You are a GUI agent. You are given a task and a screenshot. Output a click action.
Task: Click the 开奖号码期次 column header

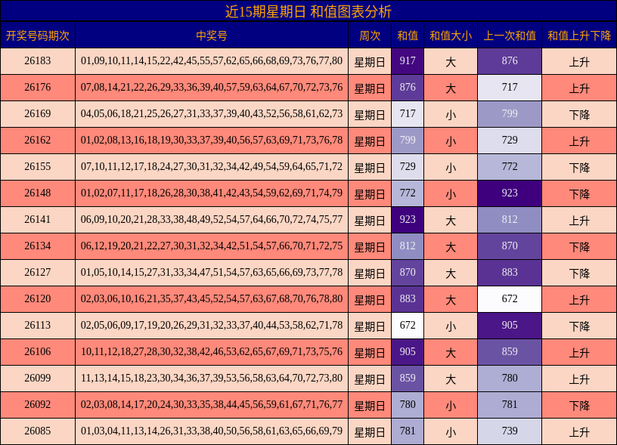[x=37, y=36]
